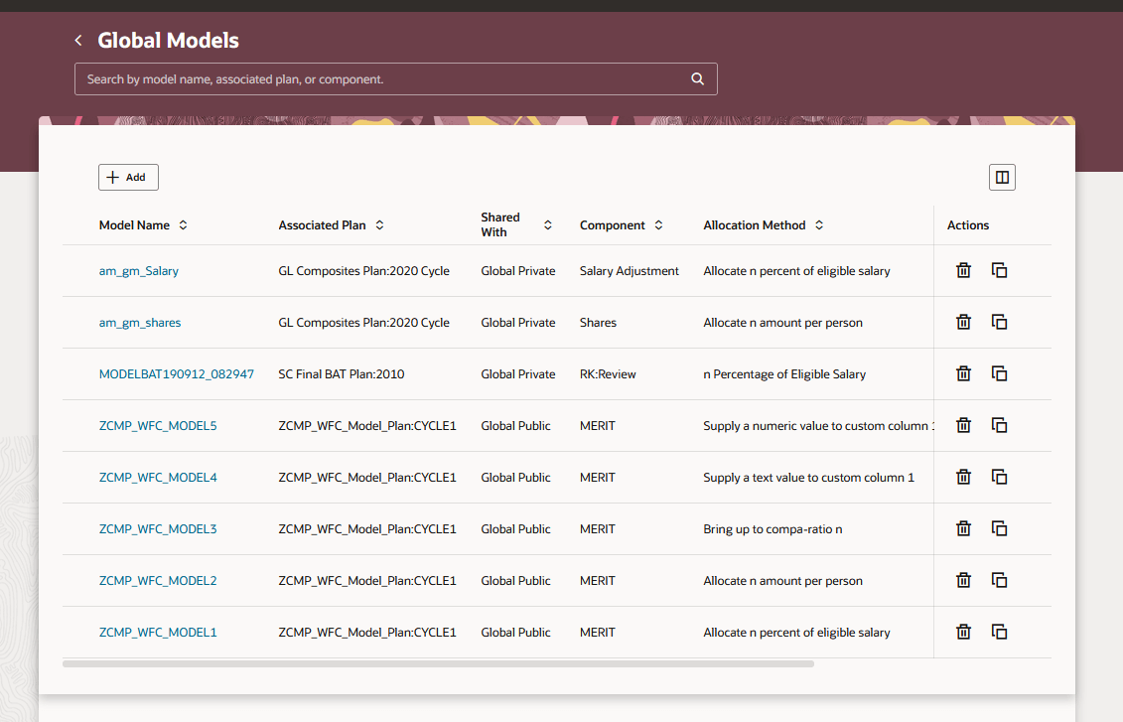Screen dimensions: 1123x722
Task: Click the search magnifier icon
Action: point(698,79)
